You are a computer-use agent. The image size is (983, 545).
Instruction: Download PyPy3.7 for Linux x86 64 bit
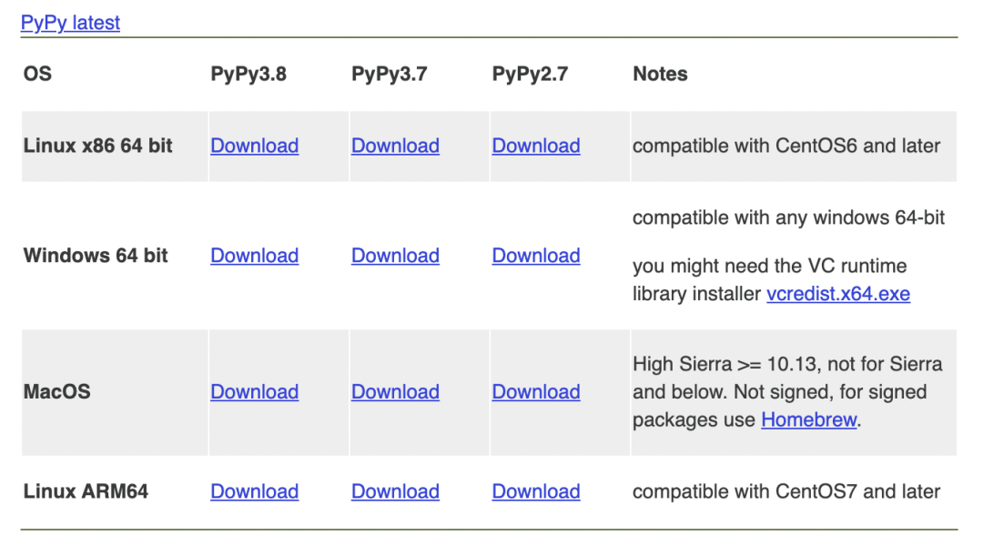click(395, 146)
